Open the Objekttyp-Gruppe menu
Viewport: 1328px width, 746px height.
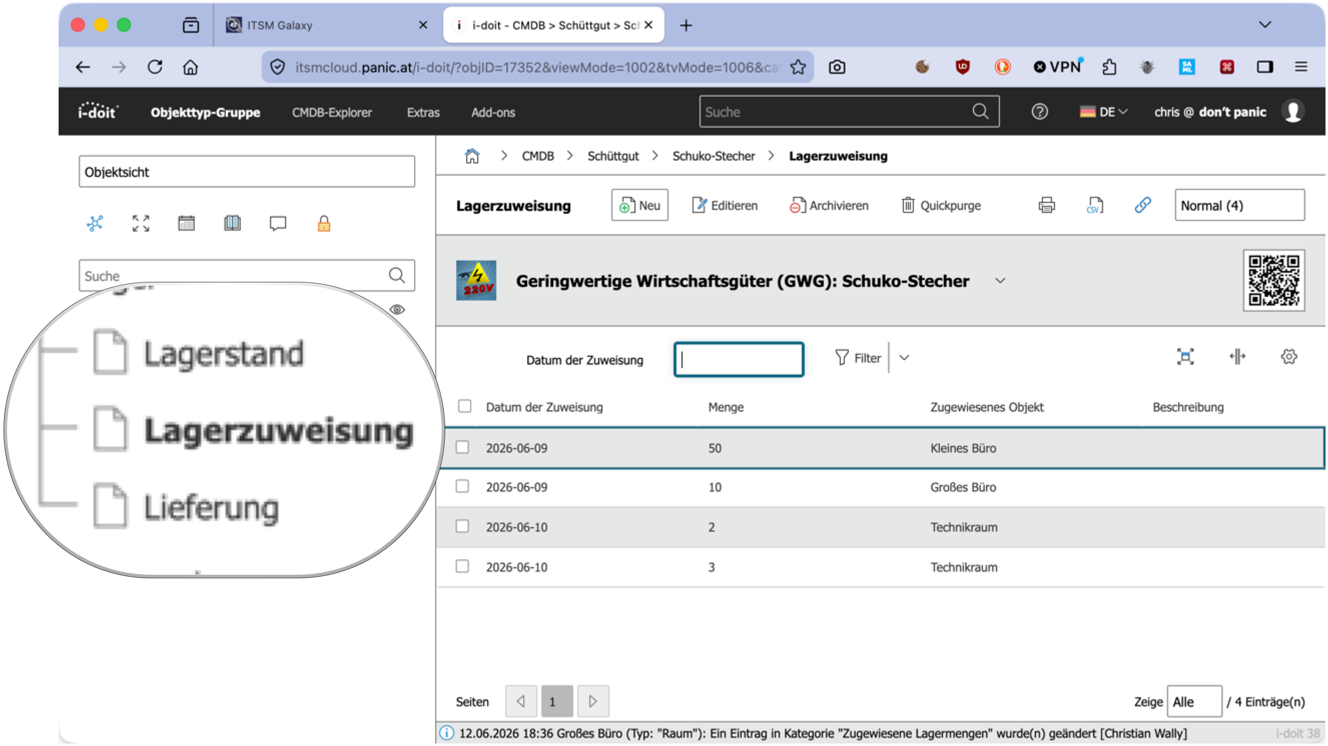(205, 112)
